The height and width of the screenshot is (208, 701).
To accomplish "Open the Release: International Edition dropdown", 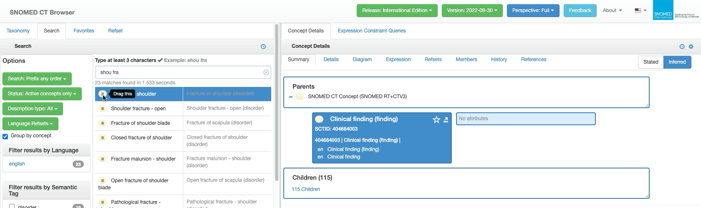I will coord(397,10).
